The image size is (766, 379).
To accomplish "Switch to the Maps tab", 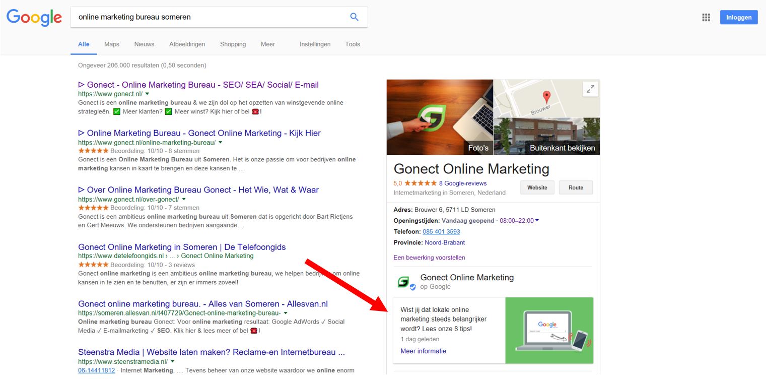I will (112, 44).
